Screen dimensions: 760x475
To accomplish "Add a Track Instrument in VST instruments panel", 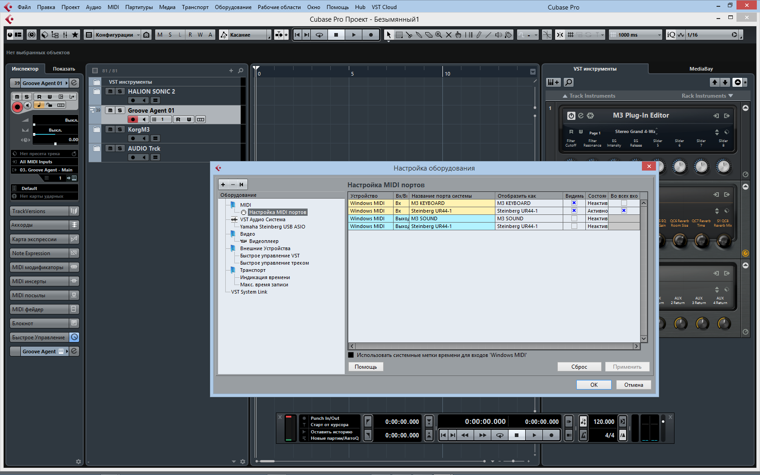I will tap(553, 82).
